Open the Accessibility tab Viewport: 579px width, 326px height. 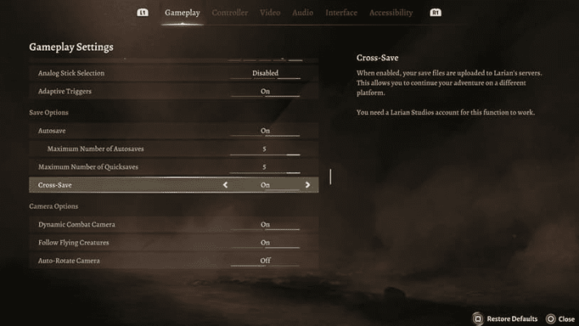pyautogui.click(x=391, y=13)
